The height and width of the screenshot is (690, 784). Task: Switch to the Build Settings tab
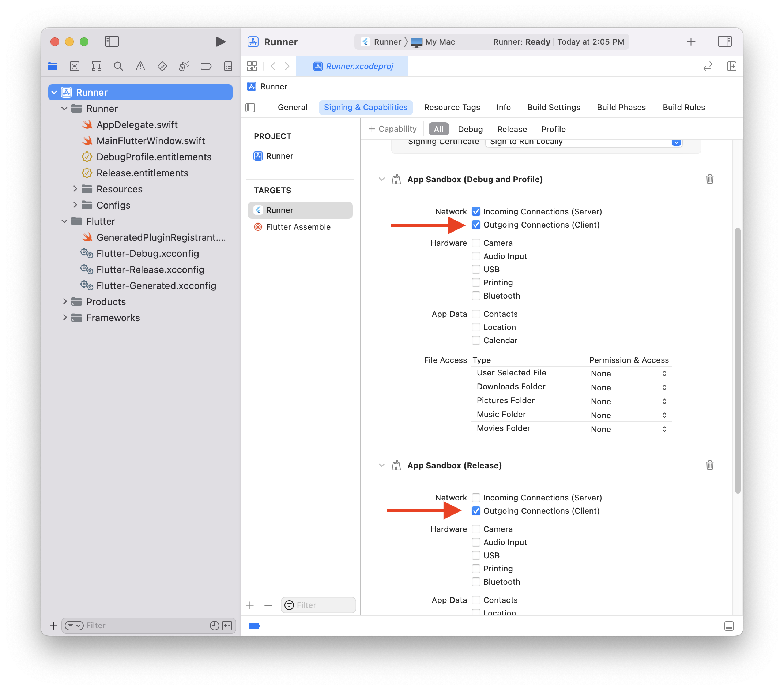tap(554, 107)
